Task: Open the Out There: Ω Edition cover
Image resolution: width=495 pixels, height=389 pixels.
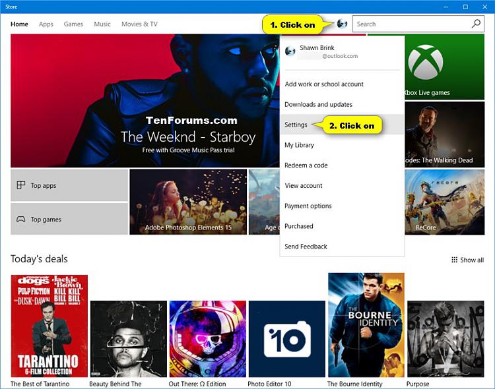Action: (208, 339)
